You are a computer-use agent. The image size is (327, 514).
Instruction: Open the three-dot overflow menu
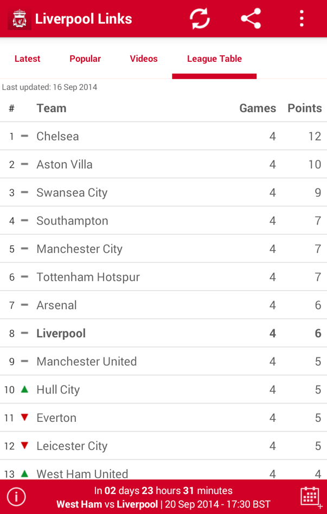pos(302,19)
